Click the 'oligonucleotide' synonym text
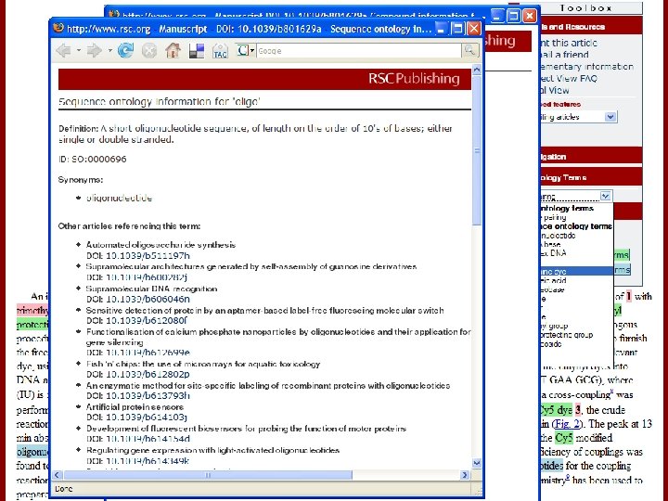The image size is (668, 501). (x=119, y=198)
